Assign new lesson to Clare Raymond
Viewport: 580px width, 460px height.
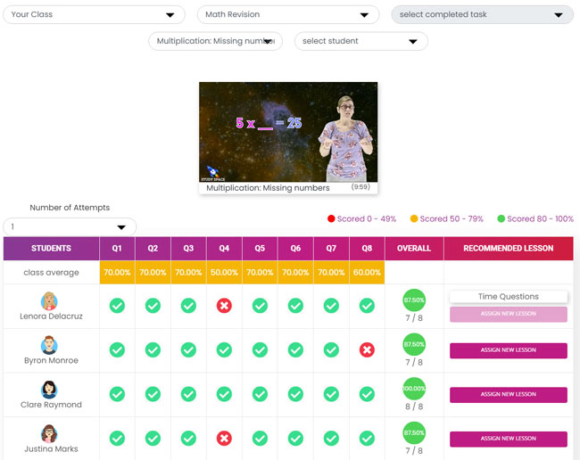pyautogui.click(x=508, y=394)
